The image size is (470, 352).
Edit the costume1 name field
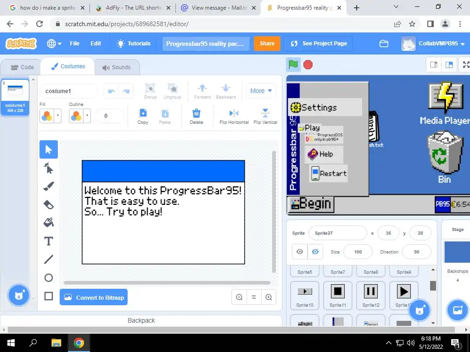tap(68, 91)
